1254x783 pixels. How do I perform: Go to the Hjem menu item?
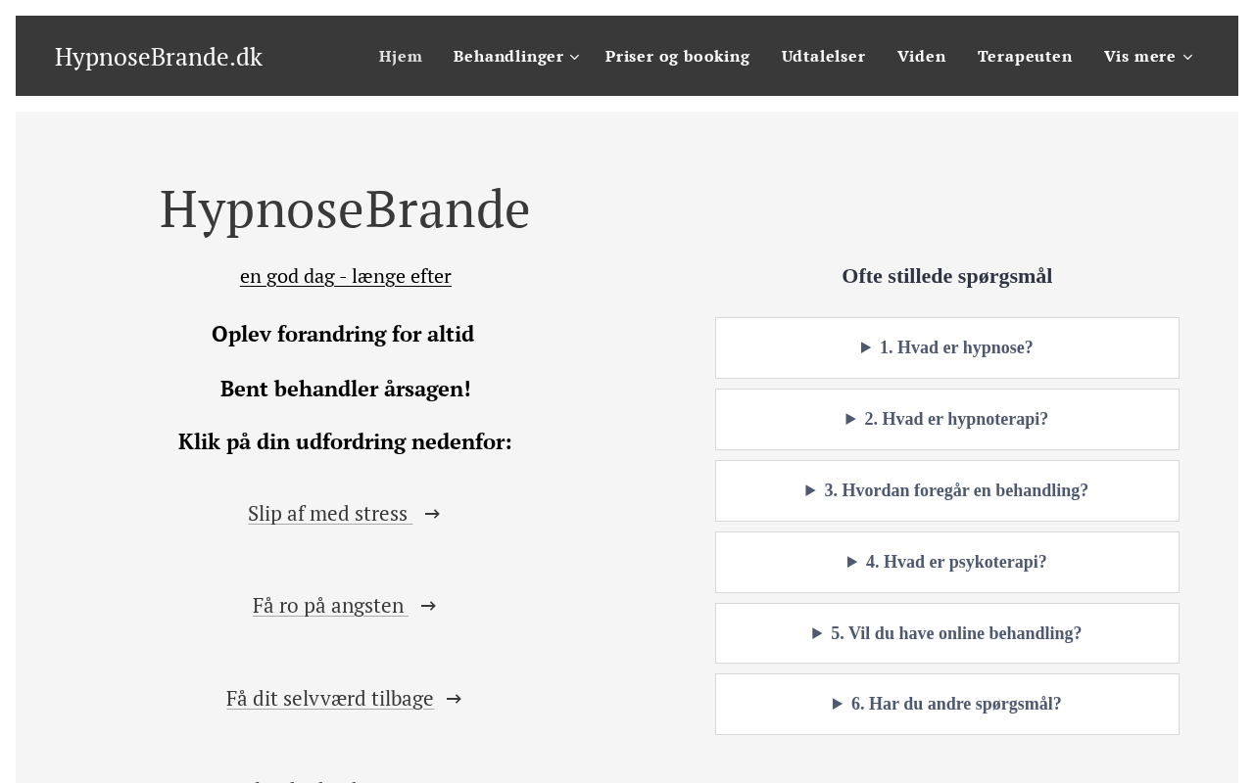pyautogui.click(x=401, y=56)
